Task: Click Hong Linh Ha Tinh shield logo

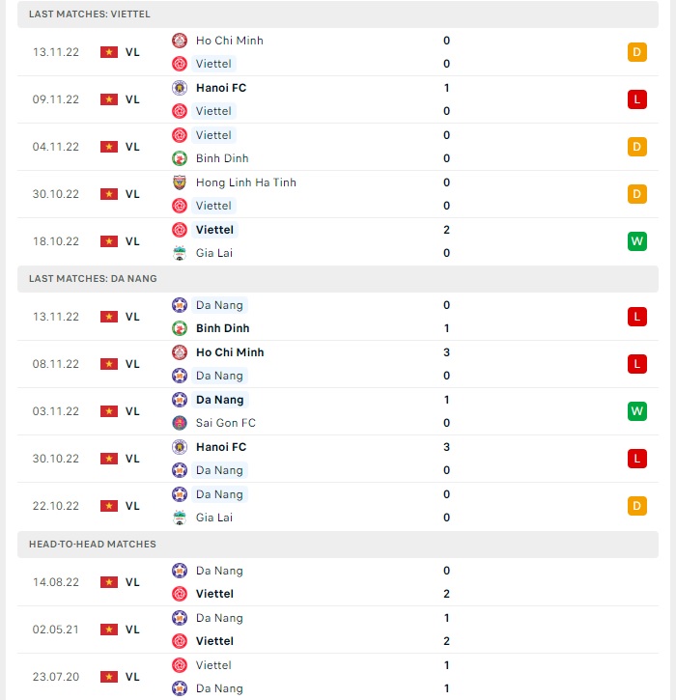Action: [180, 182]
